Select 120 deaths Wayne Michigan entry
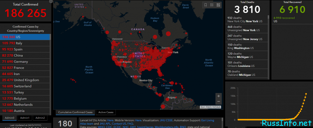Image resolution: width=313 pixels, height=128 pixels. click(x=246, y=55)
